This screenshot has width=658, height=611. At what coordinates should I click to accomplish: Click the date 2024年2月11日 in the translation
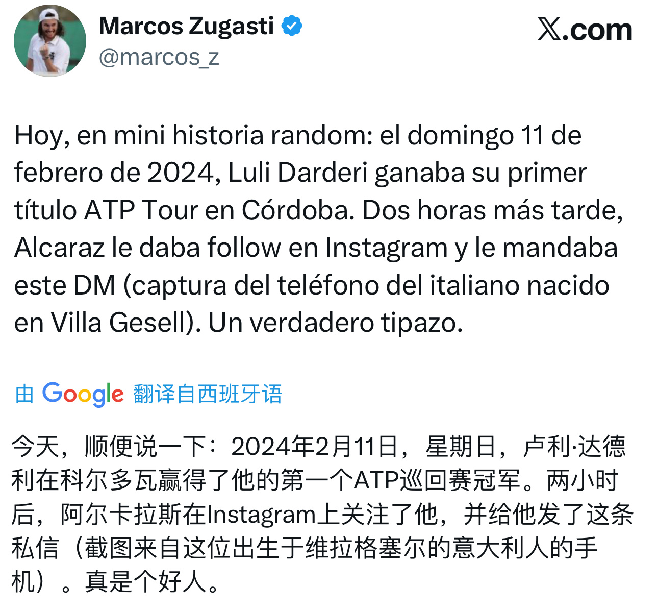click(315, 447)
